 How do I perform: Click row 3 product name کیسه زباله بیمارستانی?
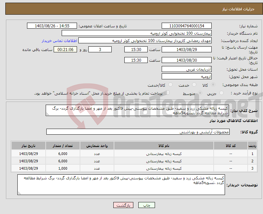tap(164, 169)
